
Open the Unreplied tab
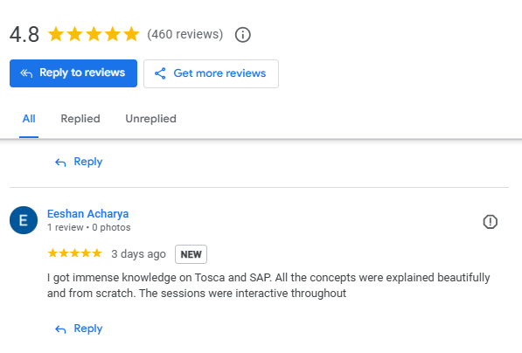tap(150, 119)
